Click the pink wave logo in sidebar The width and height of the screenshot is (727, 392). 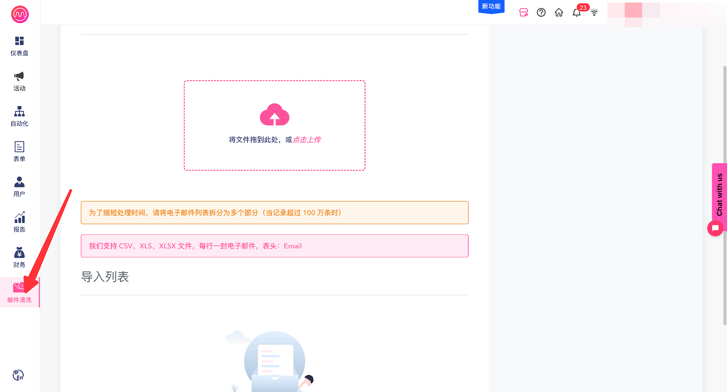click(20, 15)
